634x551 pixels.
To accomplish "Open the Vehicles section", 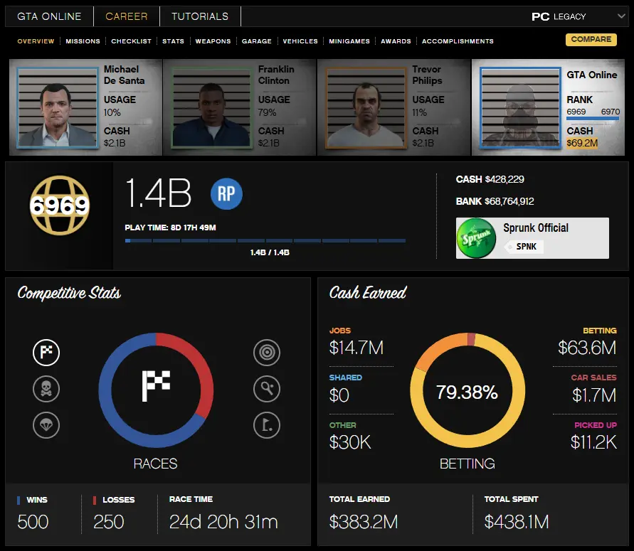I will point(300,41).
